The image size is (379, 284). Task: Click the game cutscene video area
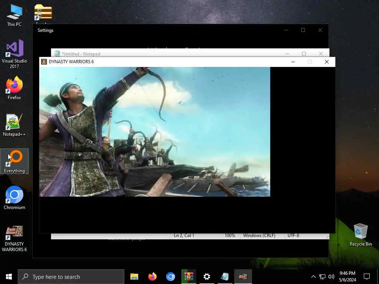pos(155,132)
